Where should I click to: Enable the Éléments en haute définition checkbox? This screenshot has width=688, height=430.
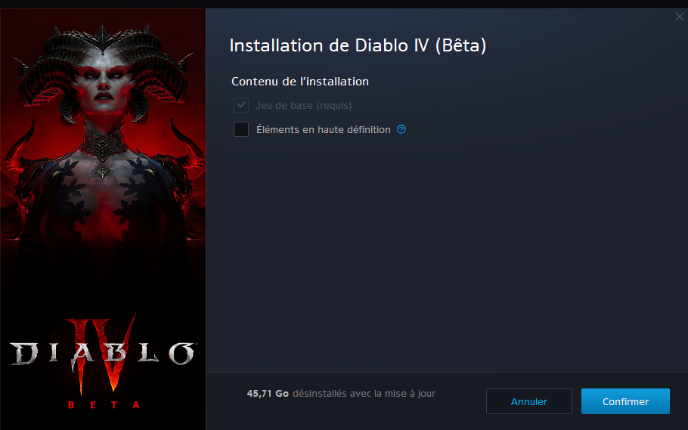[x=241, y=129]
